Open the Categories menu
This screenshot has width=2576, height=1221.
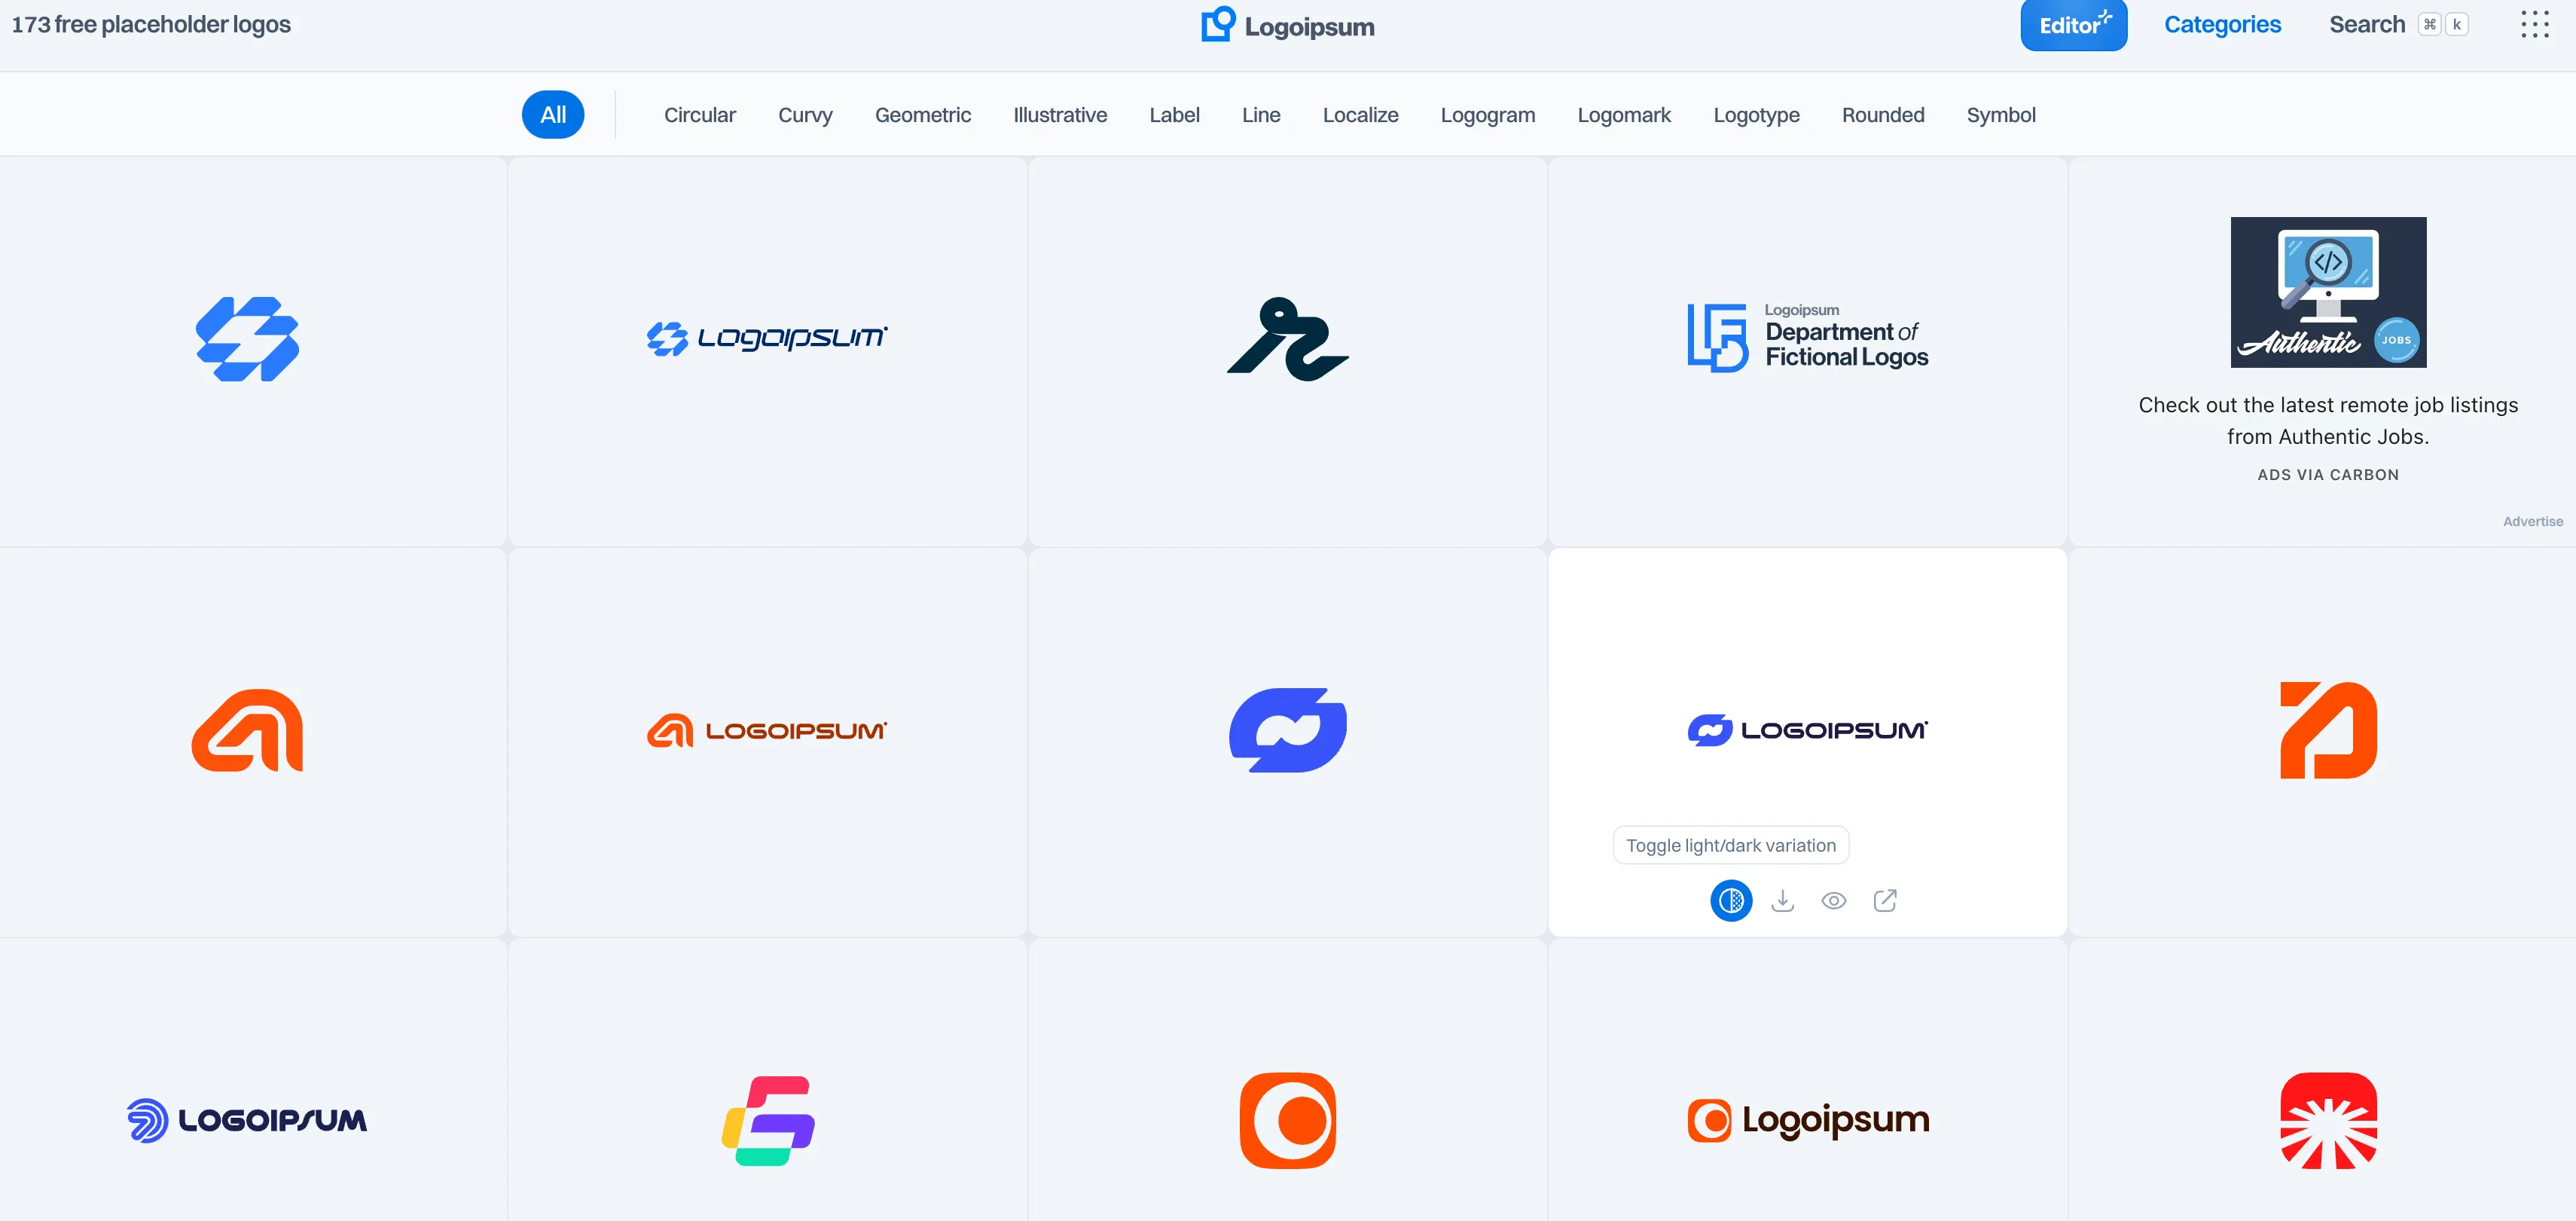point(2222,25)
